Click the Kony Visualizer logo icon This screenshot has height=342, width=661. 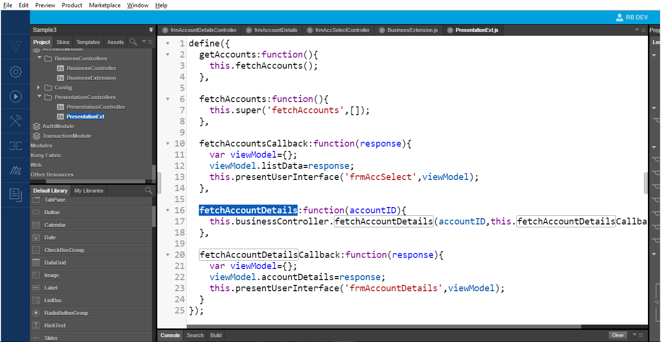(x=15, y=47)
